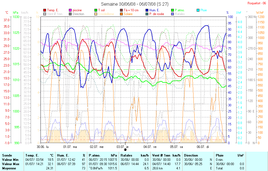268x171 pixels.
Task: Click the "Ensoleilleme" legend label
Action: tap(106, 14)
